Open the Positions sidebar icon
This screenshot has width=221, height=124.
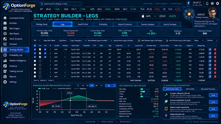[x=5, y=66]
